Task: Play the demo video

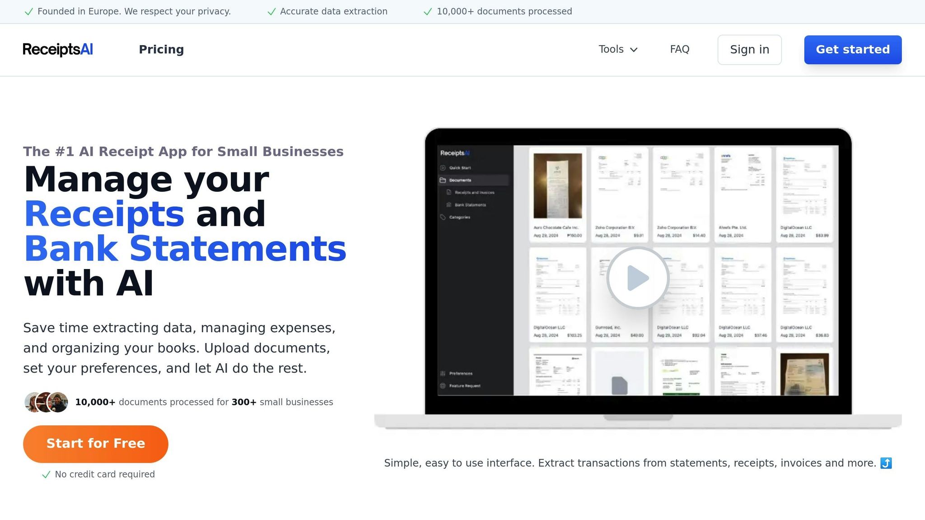Action: tap(638, 278)
